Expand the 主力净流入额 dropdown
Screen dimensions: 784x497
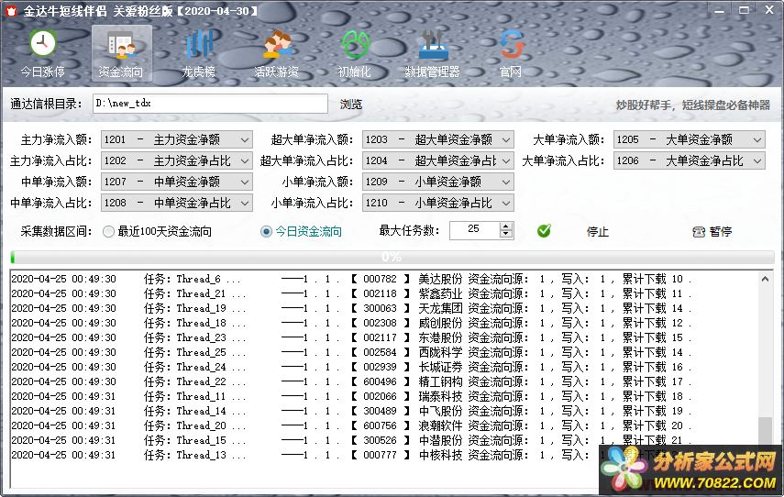click(x=245, y=140)
